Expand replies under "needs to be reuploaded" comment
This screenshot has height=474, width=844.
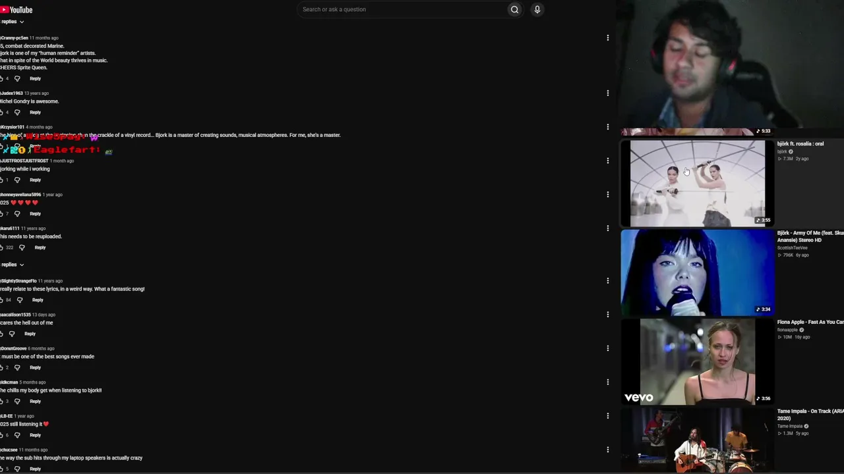(x=12, y=265)
